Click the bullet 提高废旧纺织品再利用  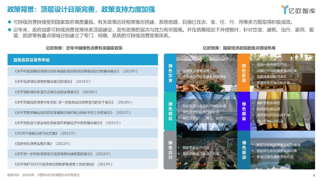pyautogui.click(x=273, y=115)
